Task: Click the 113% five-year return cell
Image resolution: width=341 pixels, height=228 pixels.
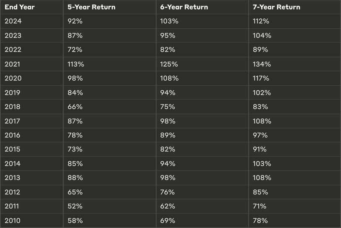Action: (x=76, y=64)
